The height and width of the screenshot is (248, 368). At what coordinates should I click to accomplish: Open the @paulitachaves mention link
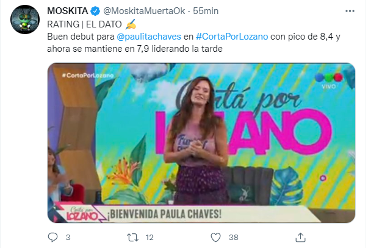[x=149, y=37]
